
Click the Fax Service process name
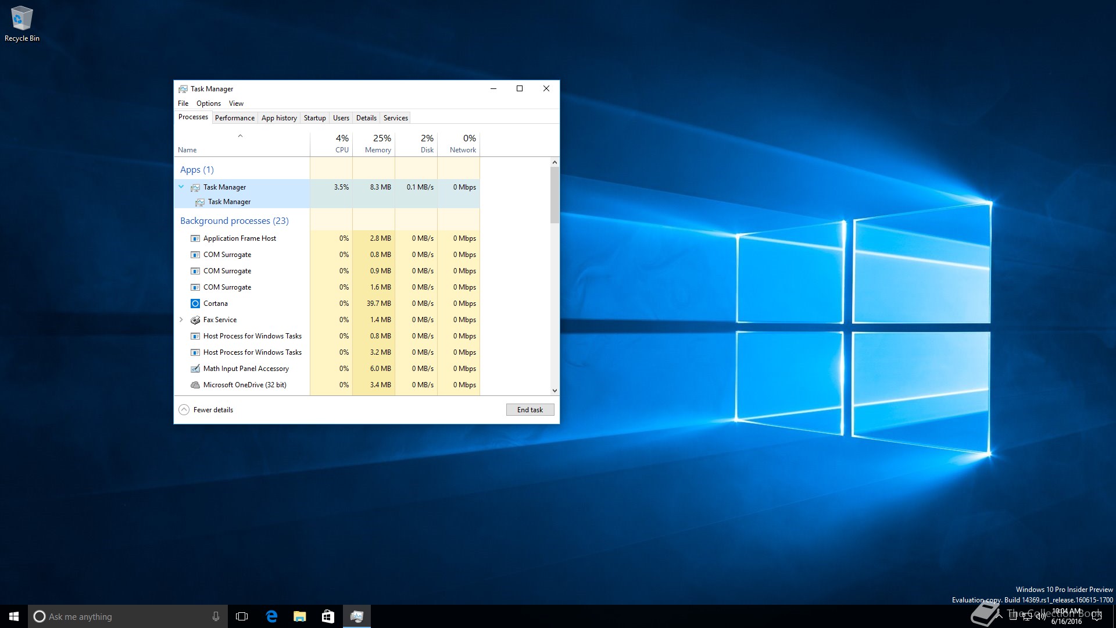tap(220, 320)
